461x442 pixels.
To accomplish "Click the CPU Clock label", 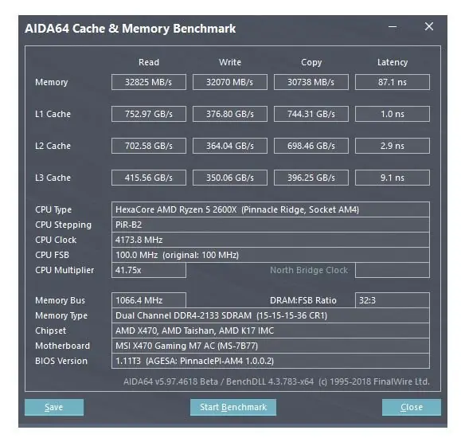I will (56, 240).
